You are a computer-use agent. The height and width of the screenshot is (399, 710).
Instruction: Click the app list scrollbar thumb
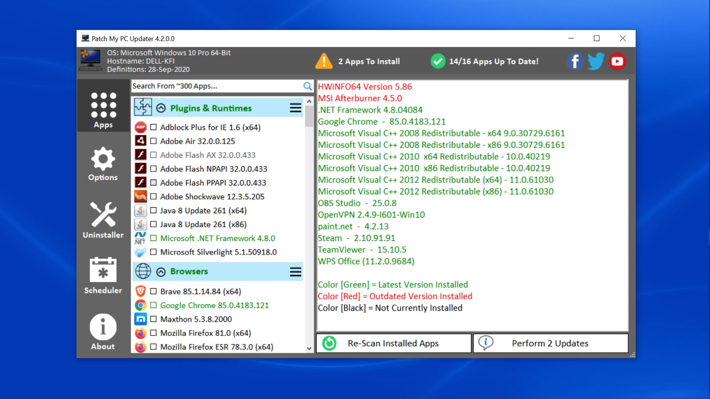(309, 116)
